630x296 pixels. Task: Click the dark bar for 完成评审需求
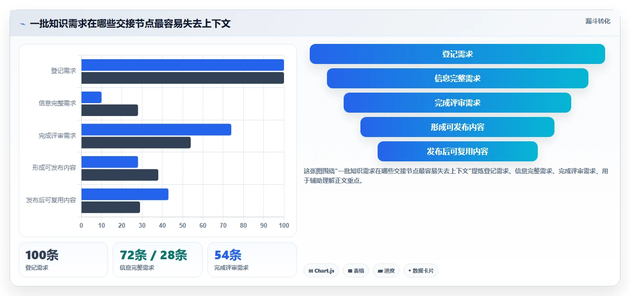click(x=136, y=143)
